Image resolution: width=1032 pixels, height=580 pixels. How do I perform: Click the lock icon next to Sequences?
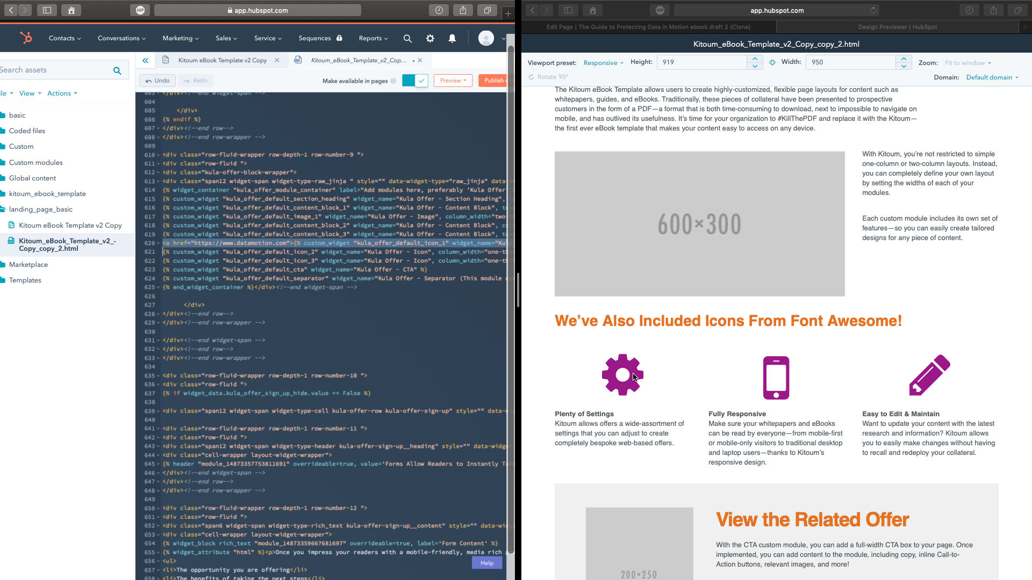point(340,38)
